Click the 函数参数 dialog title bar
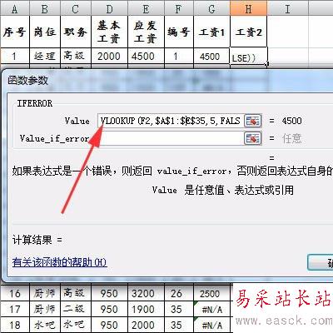333x333 pixels. coord(168,81)
